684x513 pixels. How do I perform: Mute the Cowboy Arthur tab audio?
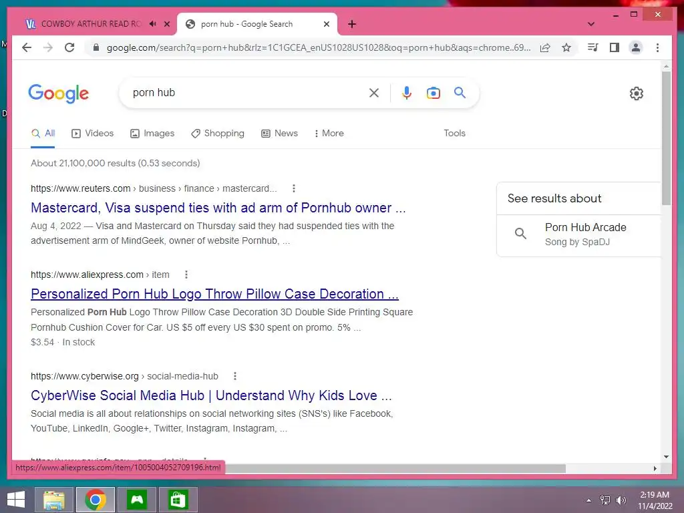click(x=153, y=24)
